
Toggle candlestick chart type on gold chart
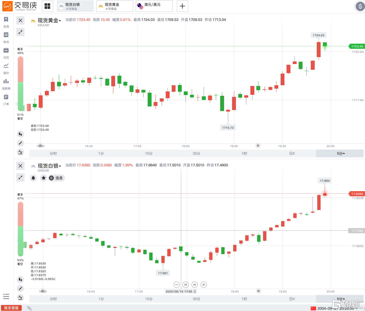tap(20, 134)
